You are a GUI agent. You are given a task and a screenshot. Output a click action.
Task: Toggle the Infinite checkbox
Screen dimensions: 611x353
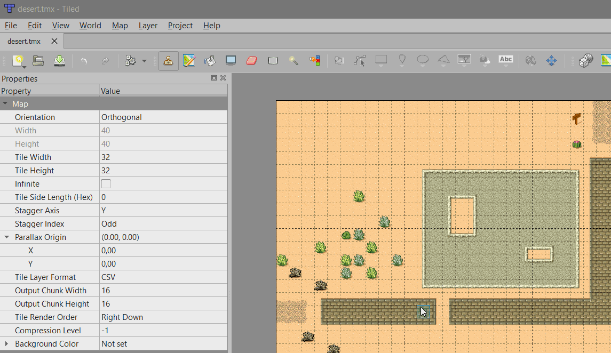point(106,184)
